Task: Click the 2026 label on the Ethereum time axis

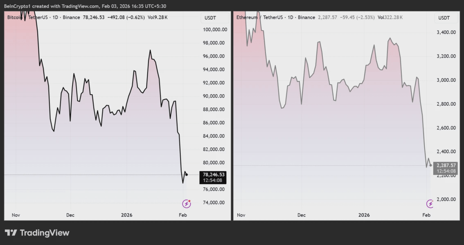Action: 364,215
